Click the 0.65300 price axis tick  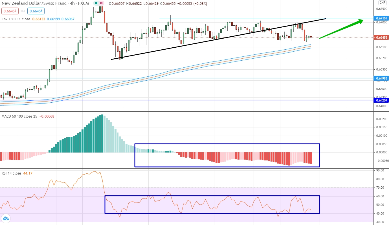(381, 69)
